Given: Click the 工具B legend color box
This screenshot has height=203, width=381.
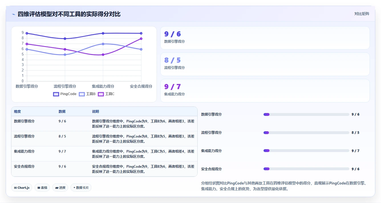Looking at the screenshot, I should (x=82, y=94).
